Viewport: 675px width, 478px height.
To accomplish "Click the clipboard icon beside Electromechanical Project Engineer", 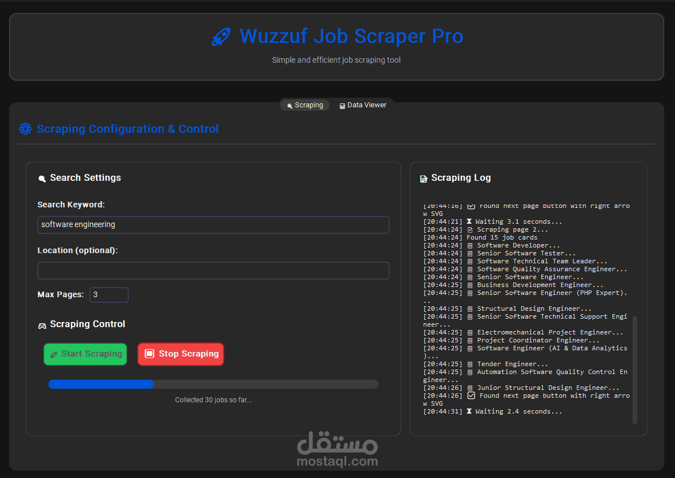I will [x=469, y=332].
